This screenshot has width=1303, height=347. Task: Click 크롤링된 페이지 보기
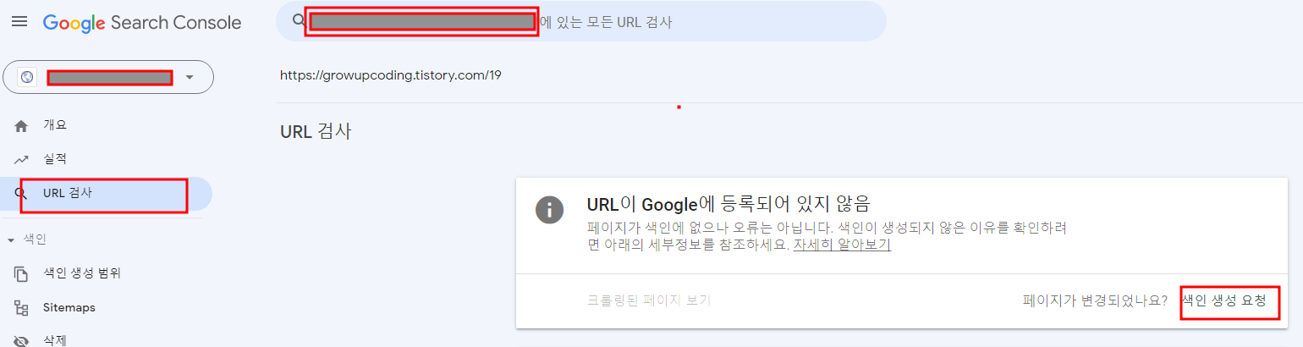649,300
